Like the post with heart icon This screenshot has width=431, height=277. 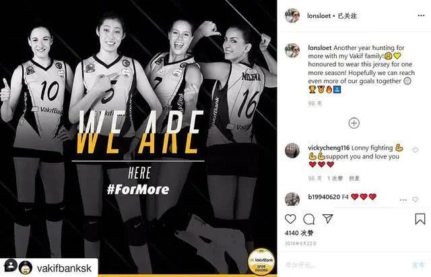click(290, 219)
